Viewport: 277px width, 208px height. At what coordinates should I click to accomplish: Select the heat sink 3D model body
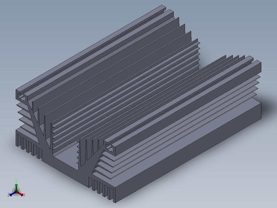[138, 105]
